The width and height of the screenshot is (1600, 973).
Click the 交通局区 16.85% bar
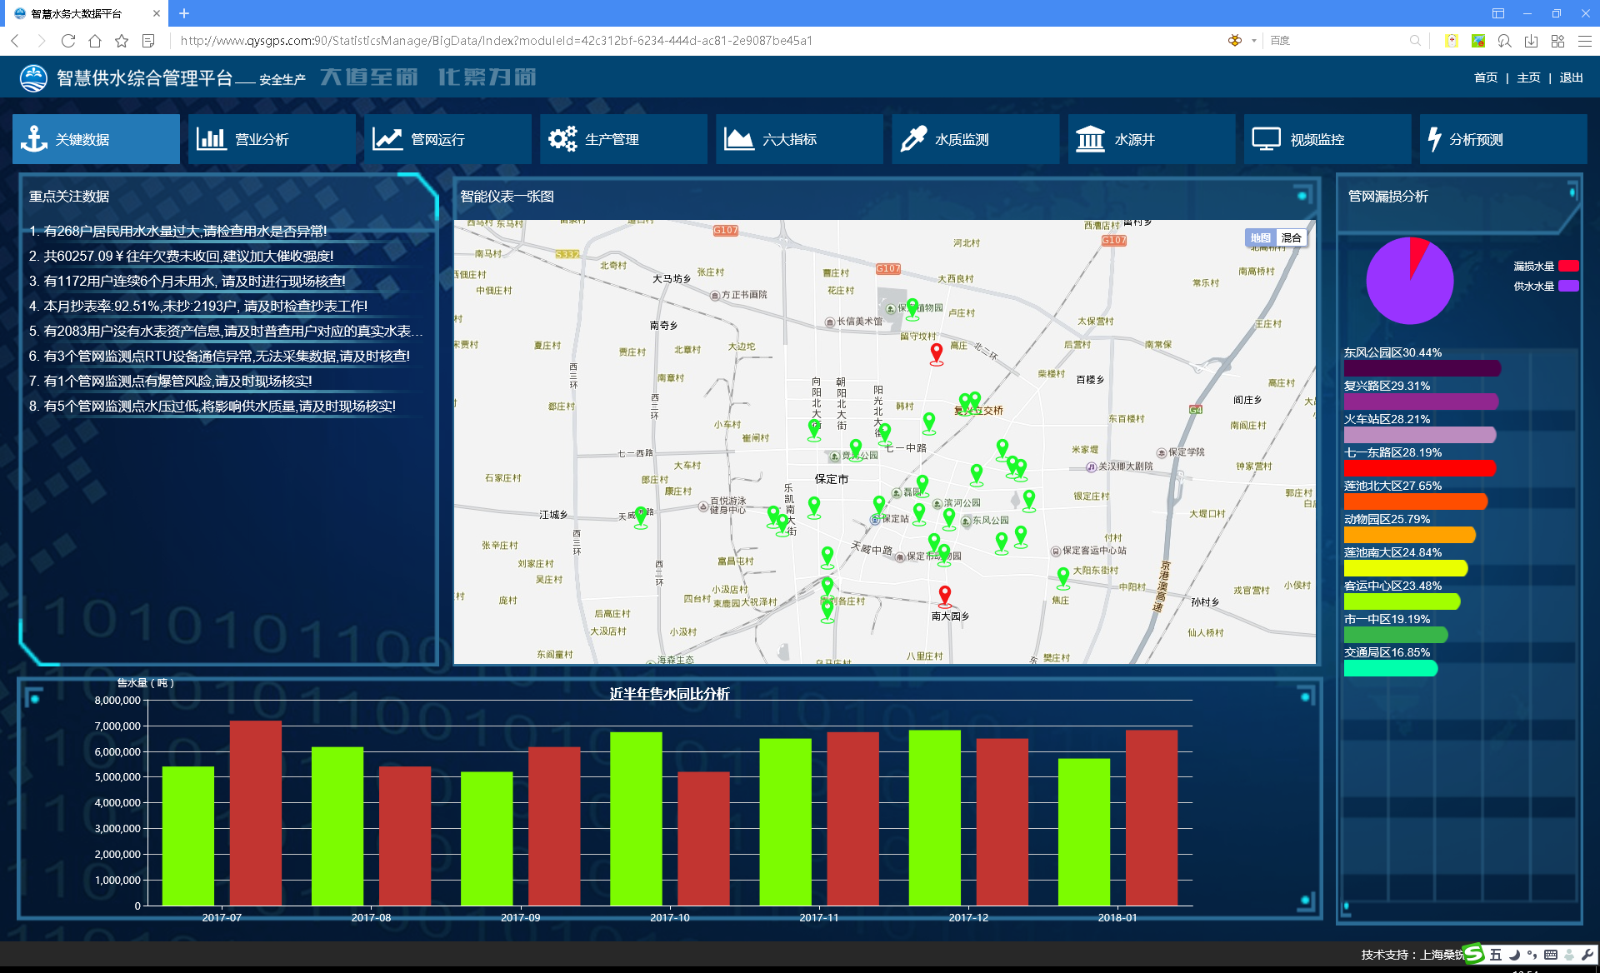point(1390,668)
